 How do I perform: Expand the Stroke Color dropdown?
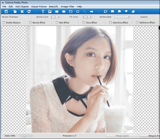pyautogui.click(x=55, y=17)
